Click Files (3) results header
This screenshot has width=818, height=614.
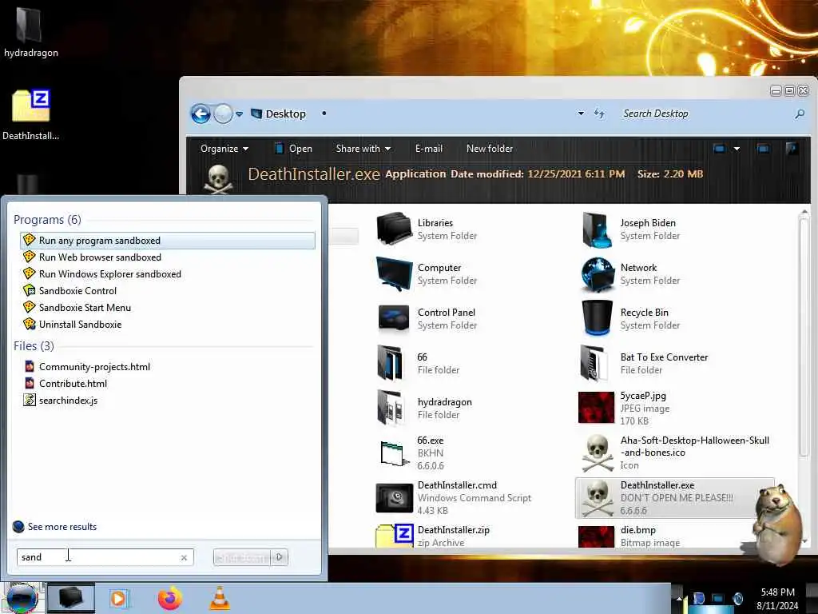point(34,345)
